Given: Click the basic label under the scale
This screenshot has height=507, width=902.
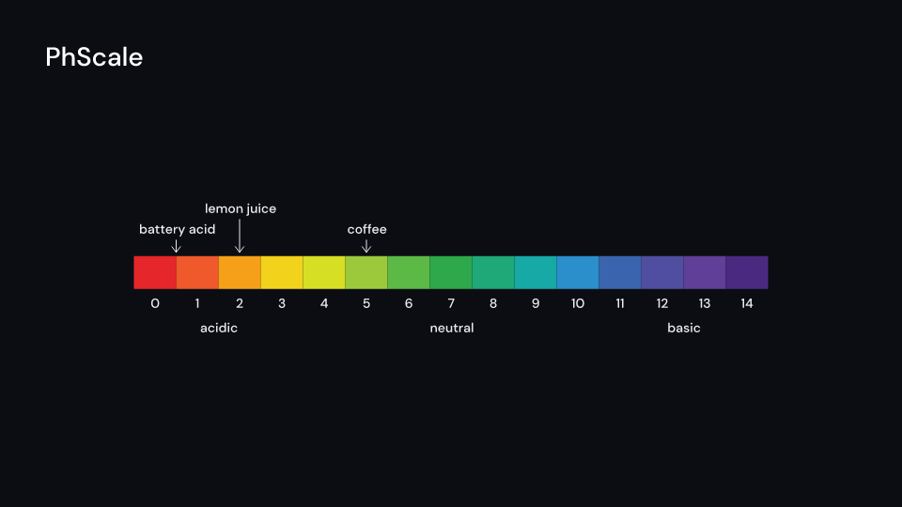Looking at the screenshot, I should coord(684,329).
